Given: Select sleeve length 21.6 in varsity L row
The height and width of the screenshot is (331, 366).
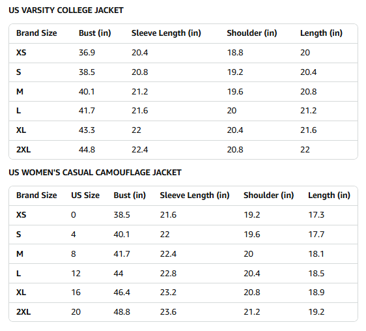Looking at the screenshot, I should [x=140, y=111].
